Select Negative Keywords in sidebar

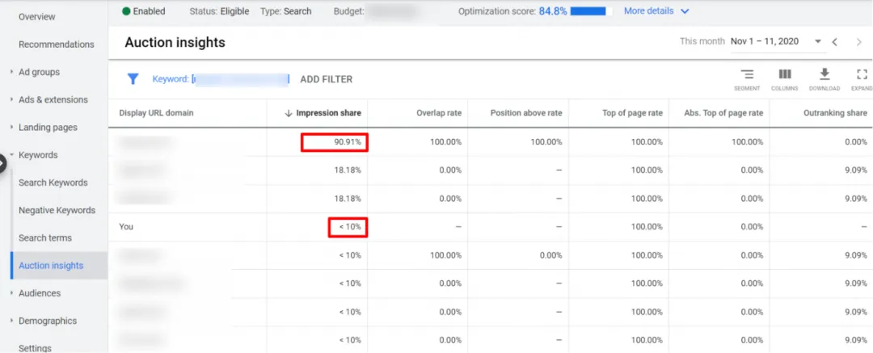click(x=57, y=210)
